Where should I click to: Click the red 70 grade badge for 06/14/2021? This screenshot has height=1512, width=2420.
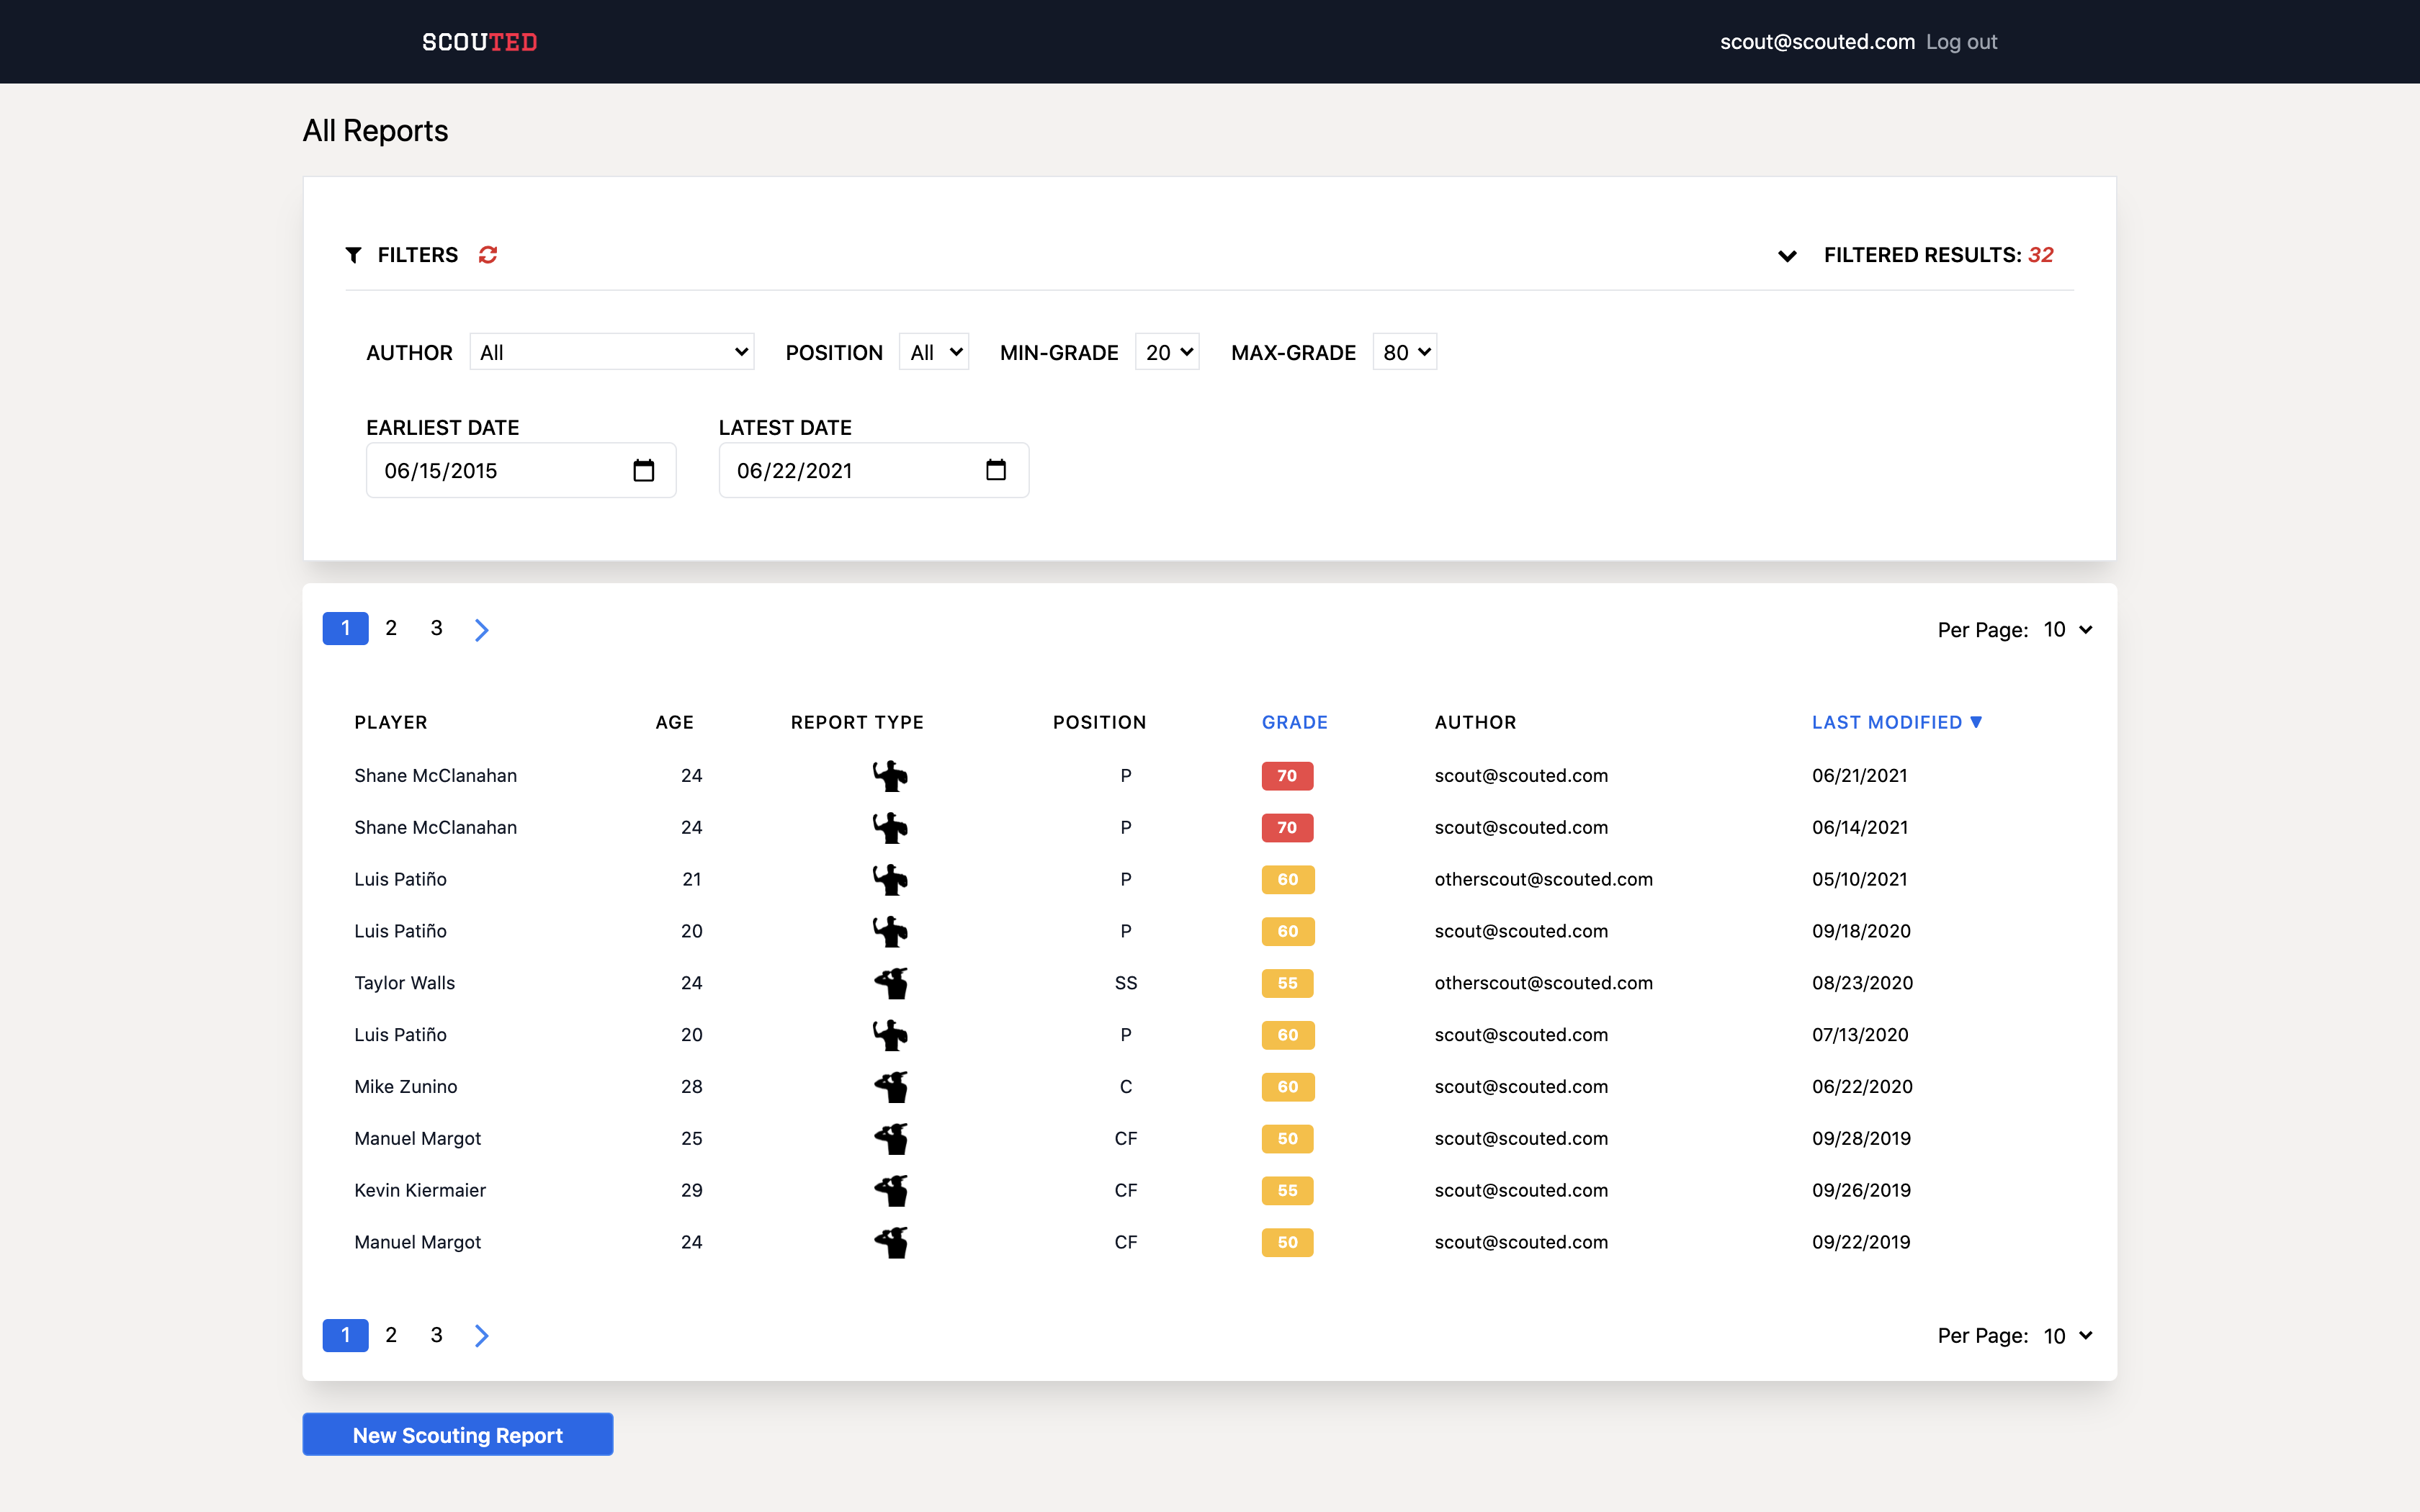tap(1287, 828)
